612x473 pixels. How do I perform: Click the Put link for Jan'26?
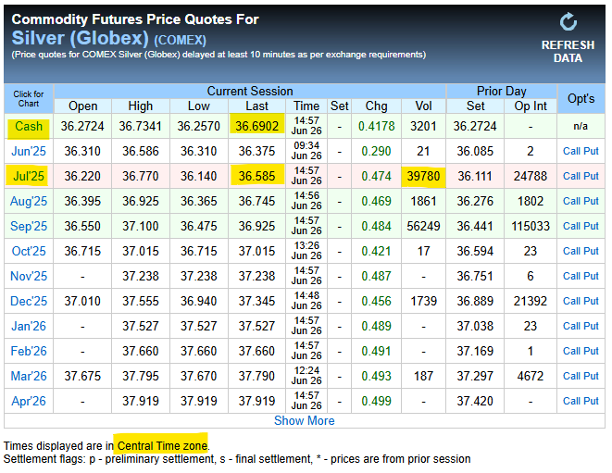tap(592, 326)
